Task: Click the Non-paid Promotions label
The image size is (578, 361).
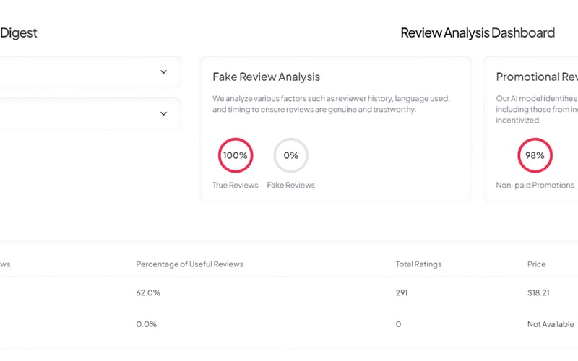Action: 535,186
